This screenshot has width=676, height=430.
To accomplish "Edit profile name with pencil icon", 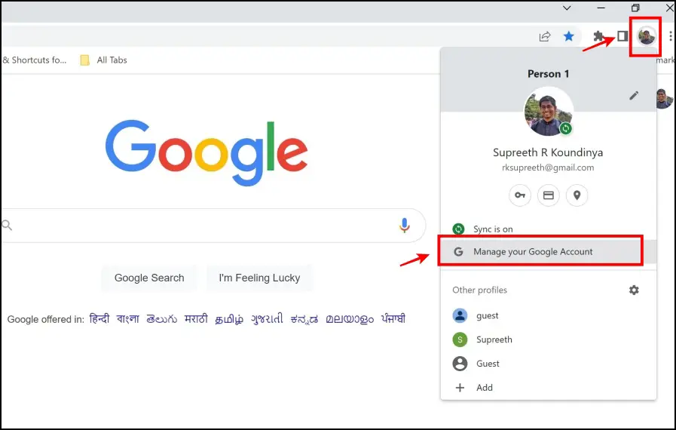I will (x=634, y=95).
